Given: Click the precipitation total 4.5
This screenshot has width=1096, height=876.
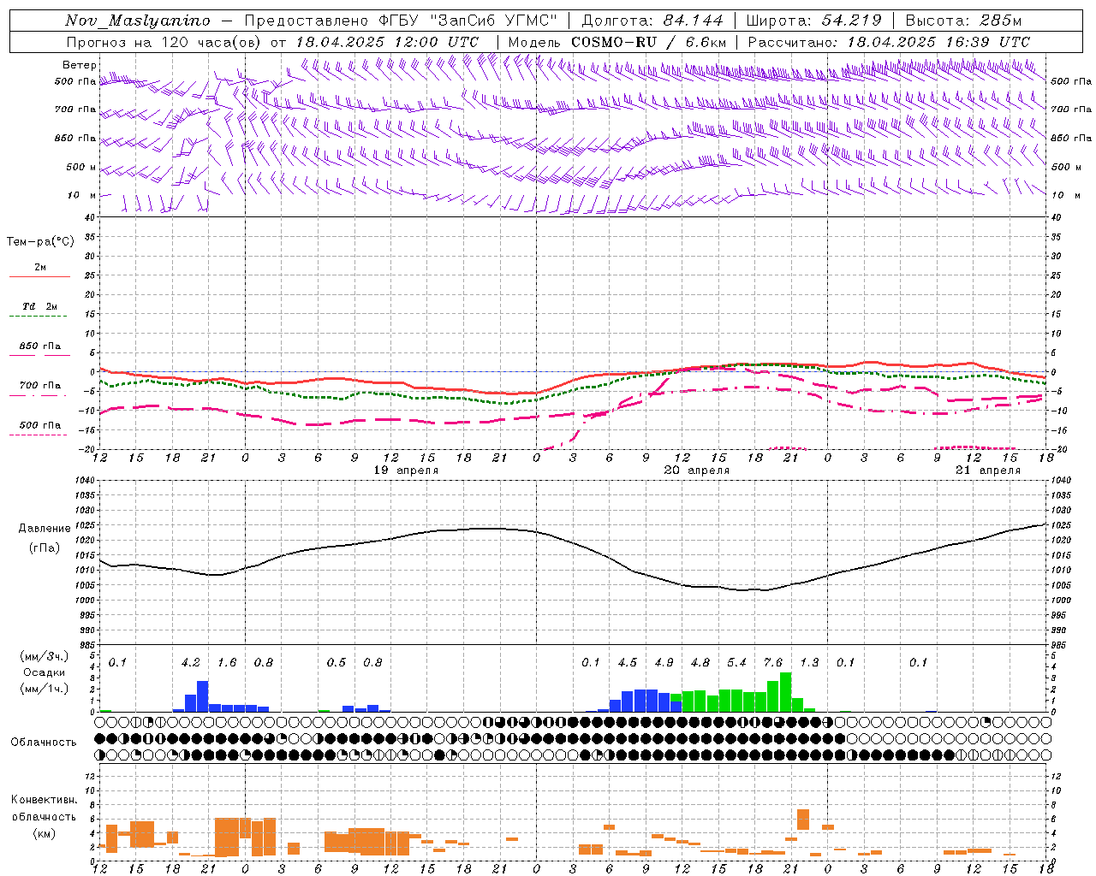Looking at the screenshot, I should 628,663.
